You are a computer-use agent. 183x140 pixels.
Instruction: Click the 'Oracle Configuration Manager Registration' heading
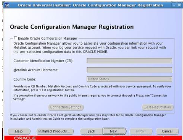72,27
